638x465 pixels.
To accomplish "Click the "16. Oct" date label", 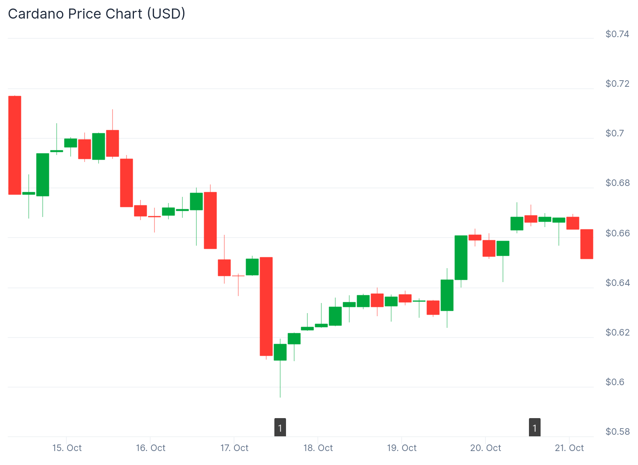I will [151, 448].
